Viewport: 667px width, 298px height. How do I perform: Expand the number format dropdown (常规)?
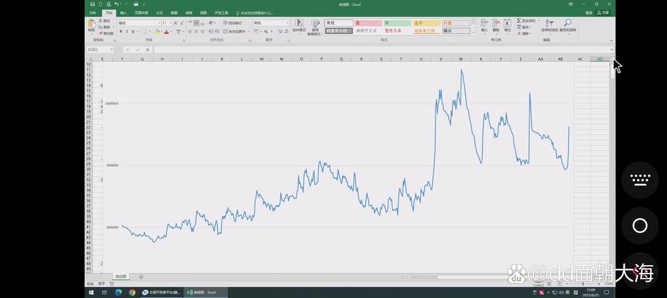(287, 23)
